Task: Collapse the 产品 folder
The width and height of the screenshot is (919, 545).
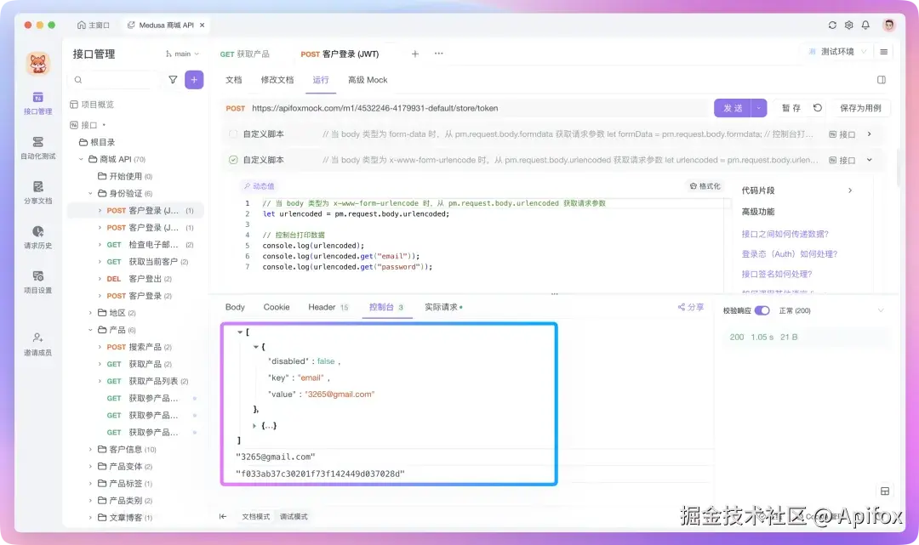Action: coord(90,330)
